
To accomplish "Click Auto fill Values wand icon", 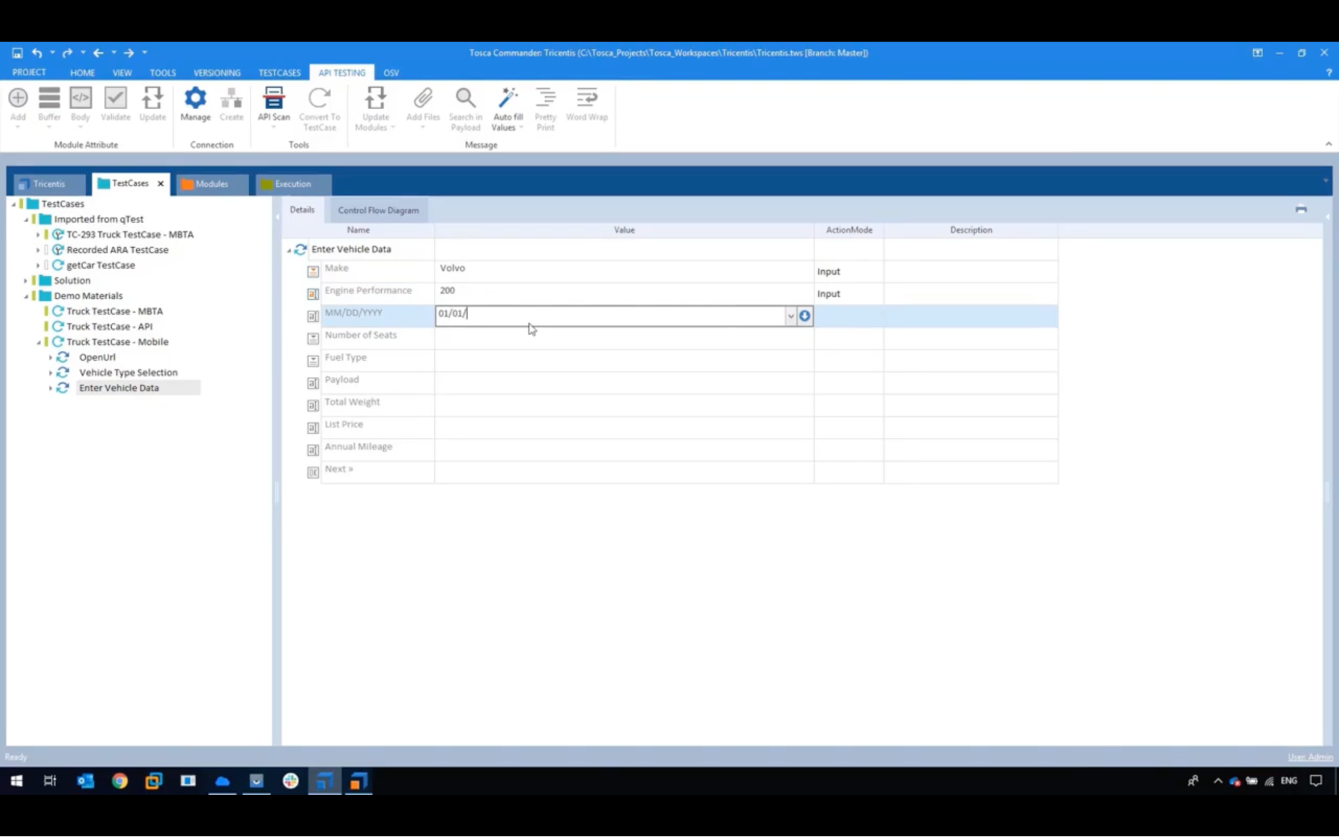I will tap(508, 98).
